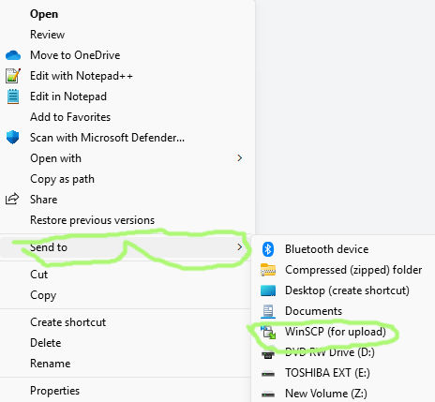The height and width of the screenshot is (402, 435).
Task: Click the Documents icon in submenu
Action: click(268, 311)
